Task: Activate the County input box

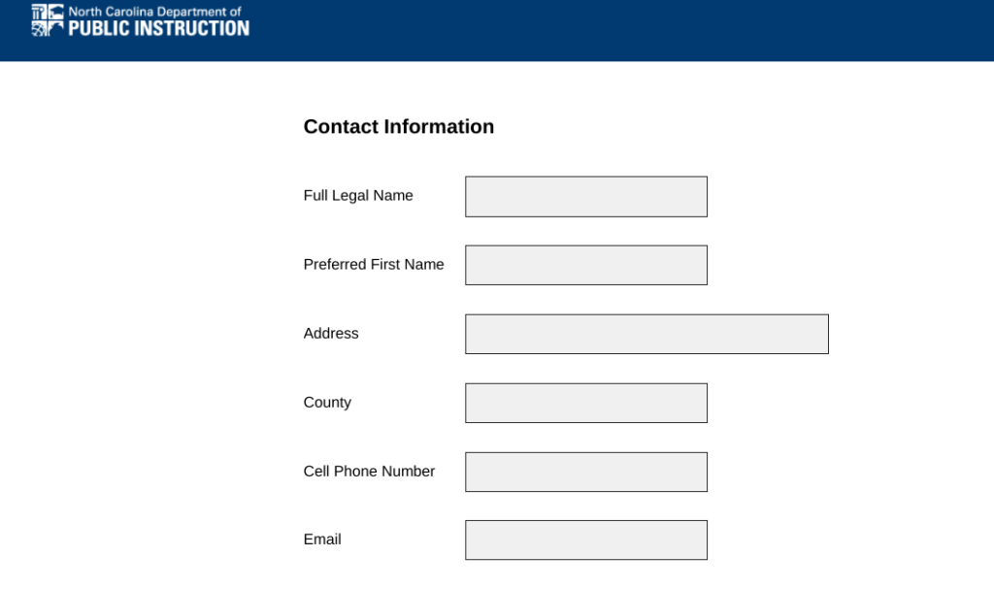Action: pyautogui.click(x=585, y=403)
